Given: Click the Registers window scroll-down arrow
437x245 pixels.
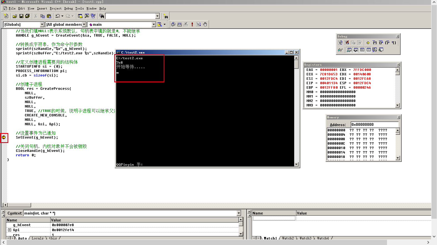Looking at the screenshot, I should 398,105.
